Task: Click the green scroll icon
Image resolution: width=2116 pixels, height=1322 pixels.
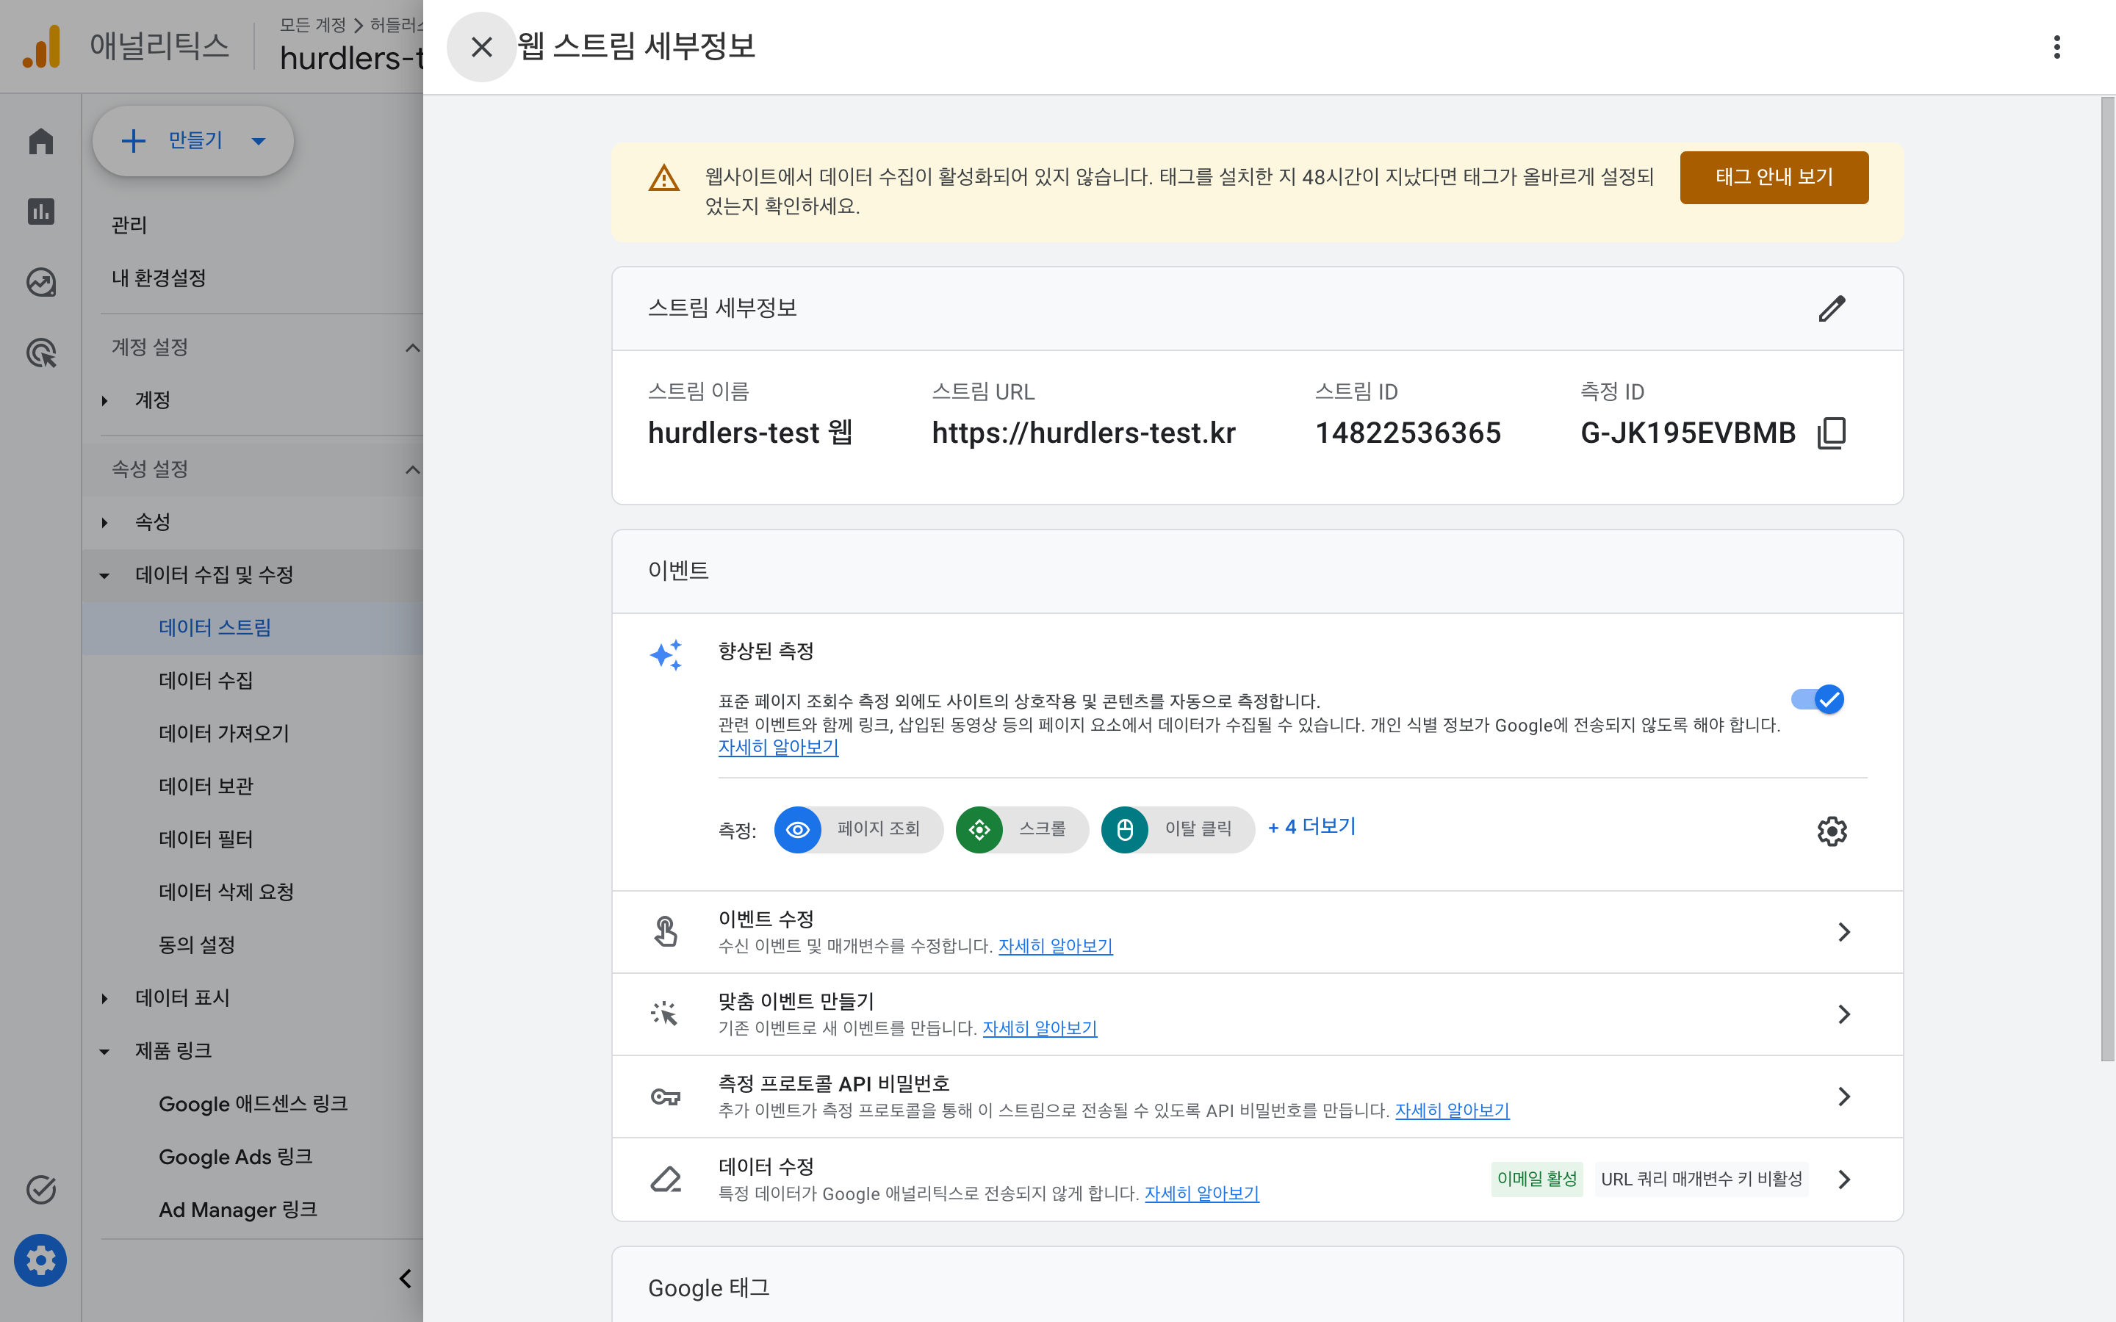Action: tap(979, 829)
